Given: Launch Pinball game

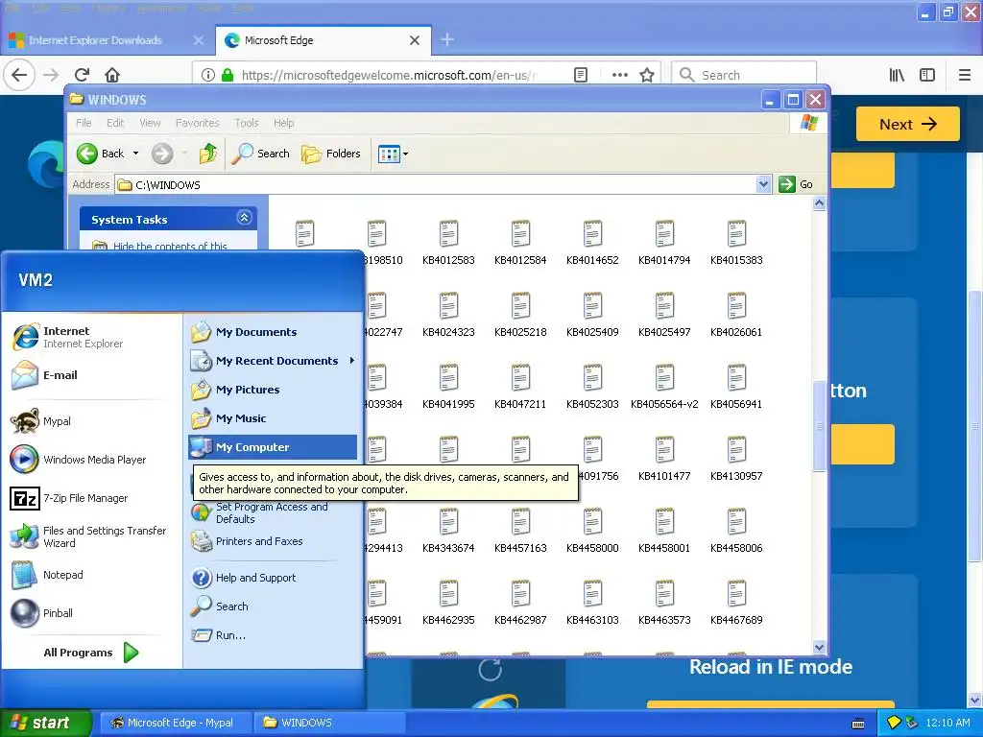Looking at the screenshot, I should [x=41, y=613].
